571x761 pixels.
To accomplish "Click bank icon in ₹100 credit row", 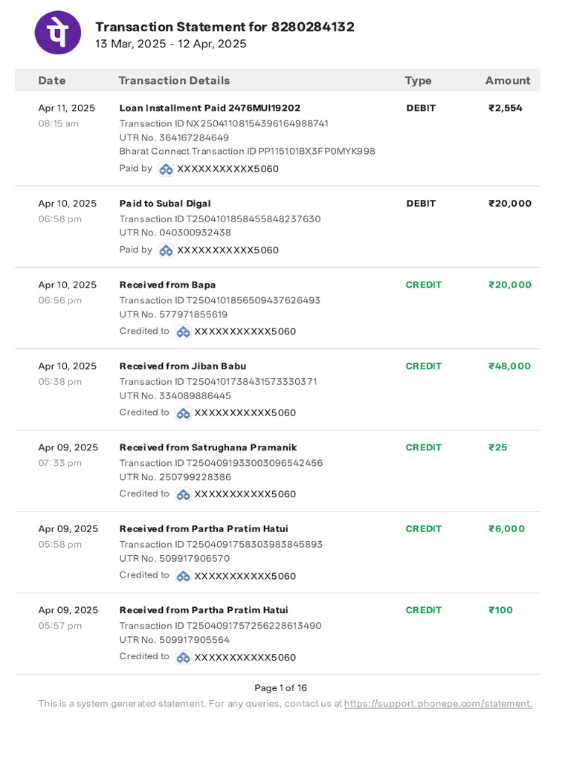I will [x=183, y=657].
